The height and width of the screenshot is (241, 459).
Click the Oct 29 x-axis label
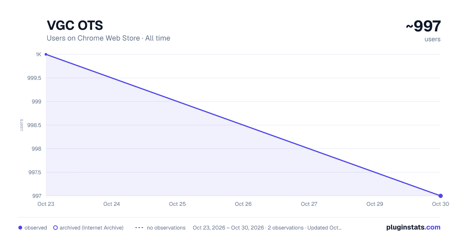coord(375,204)
